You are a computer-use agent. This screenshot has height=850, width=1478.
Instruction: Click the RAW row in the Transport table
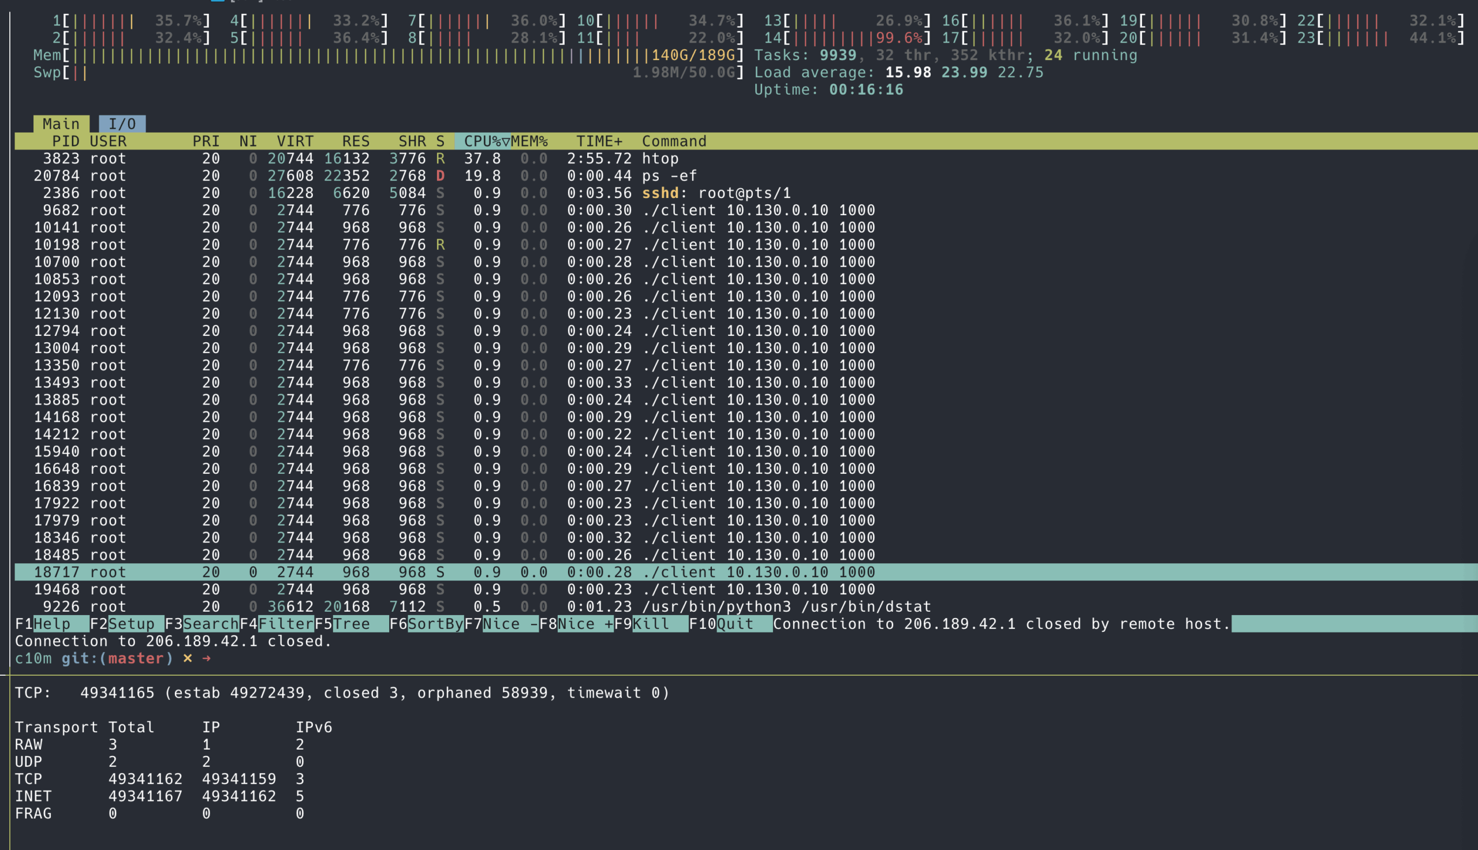(x=159, y=745)
